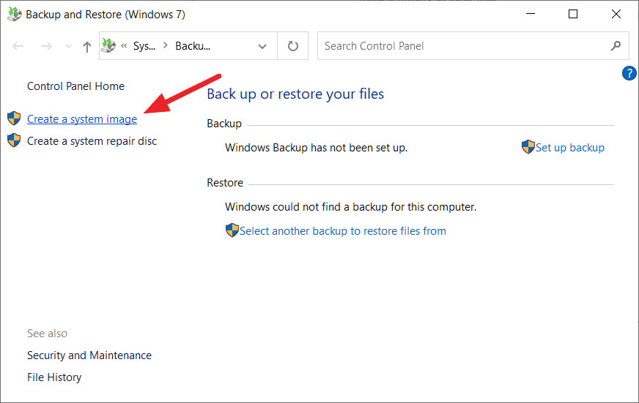Click the forward navigation arrow
The height and width of the screenshot is (403, 639).
tap(46, 46)
